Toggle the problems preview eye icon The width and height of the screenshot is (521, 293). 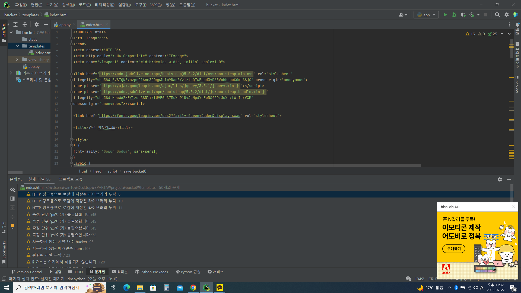pos(12,189)
